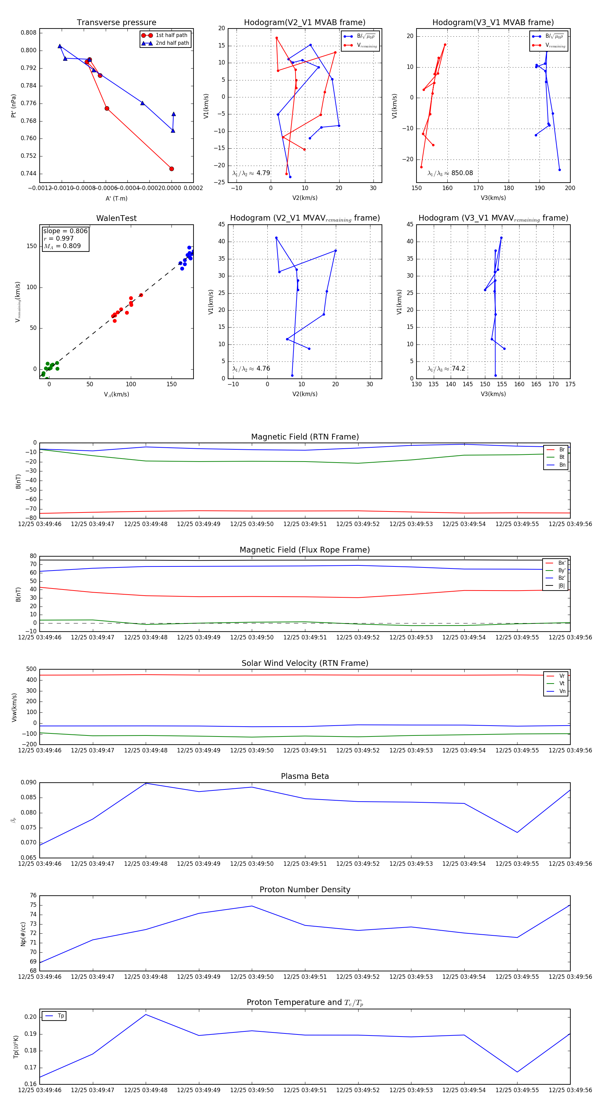
Task: Click the Plasma Beta plot title
Action: (x=305, y=776)
